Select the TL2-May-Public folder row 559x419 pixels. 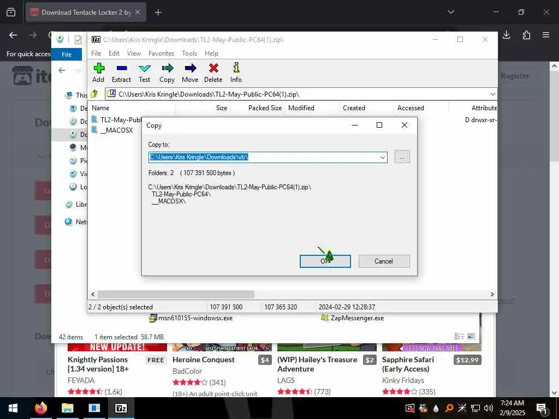pyautogui.click(x=116, y=119)
